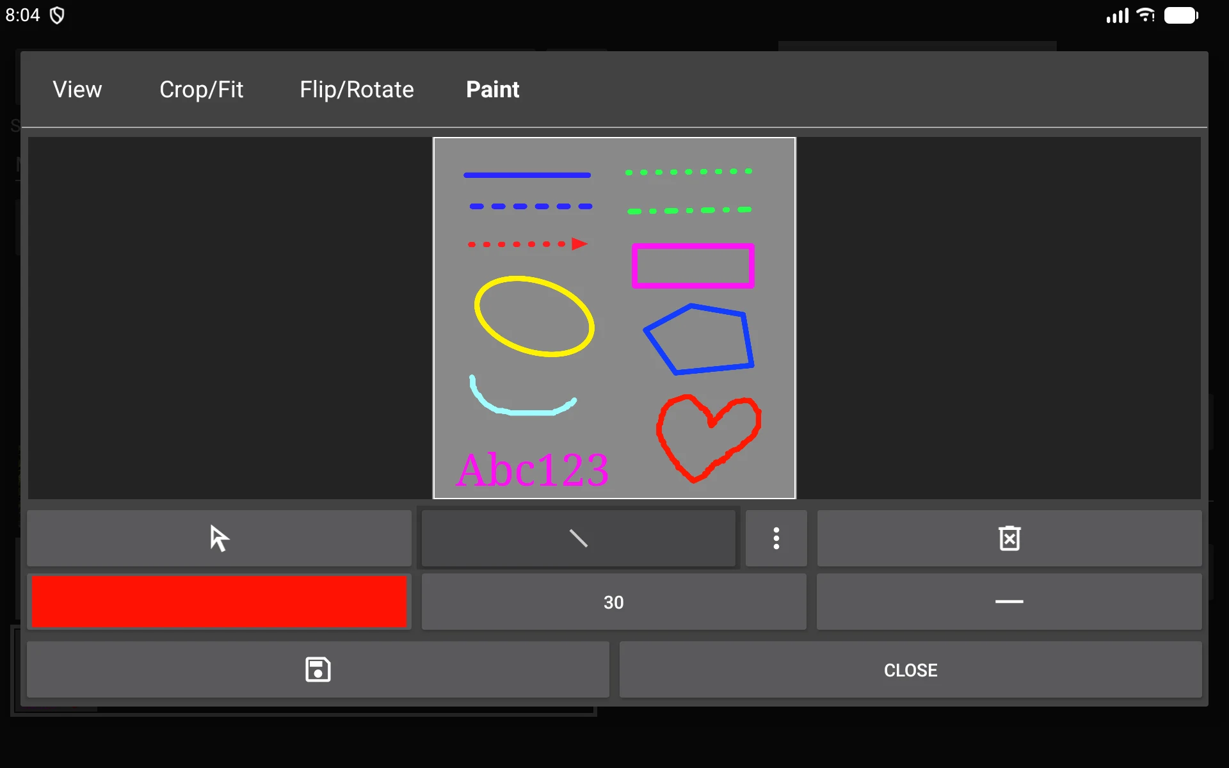Save the image with the floppy icon
The height and width of the screenshot is (768, 1229).
coord(318,669)
